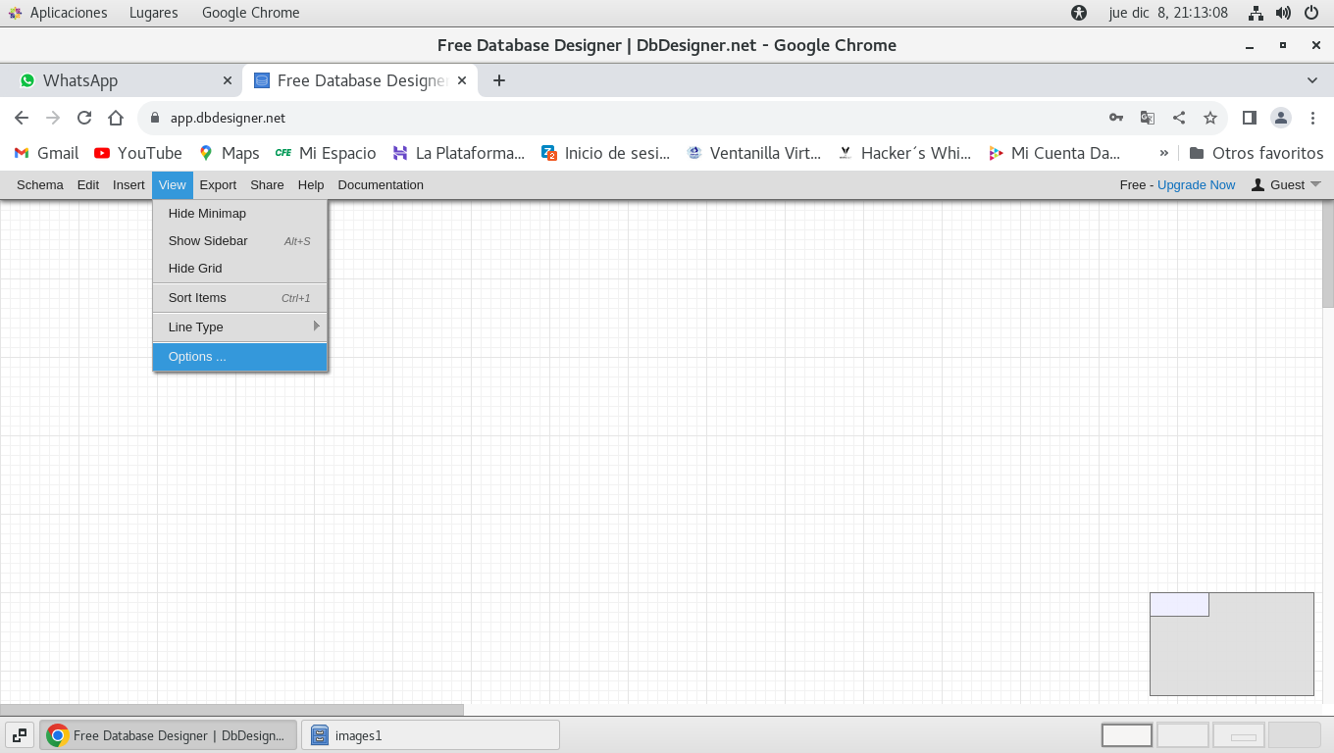Screen dimensions: 1334x753
Task: Select Options in the View menu
Action: point(197,356)
